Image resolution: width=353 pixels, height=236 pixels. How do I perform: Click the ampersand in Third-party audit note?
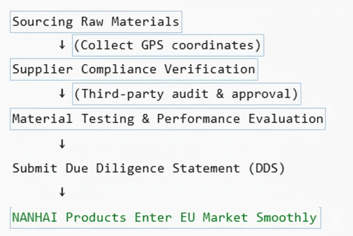[x=220, y=94]
